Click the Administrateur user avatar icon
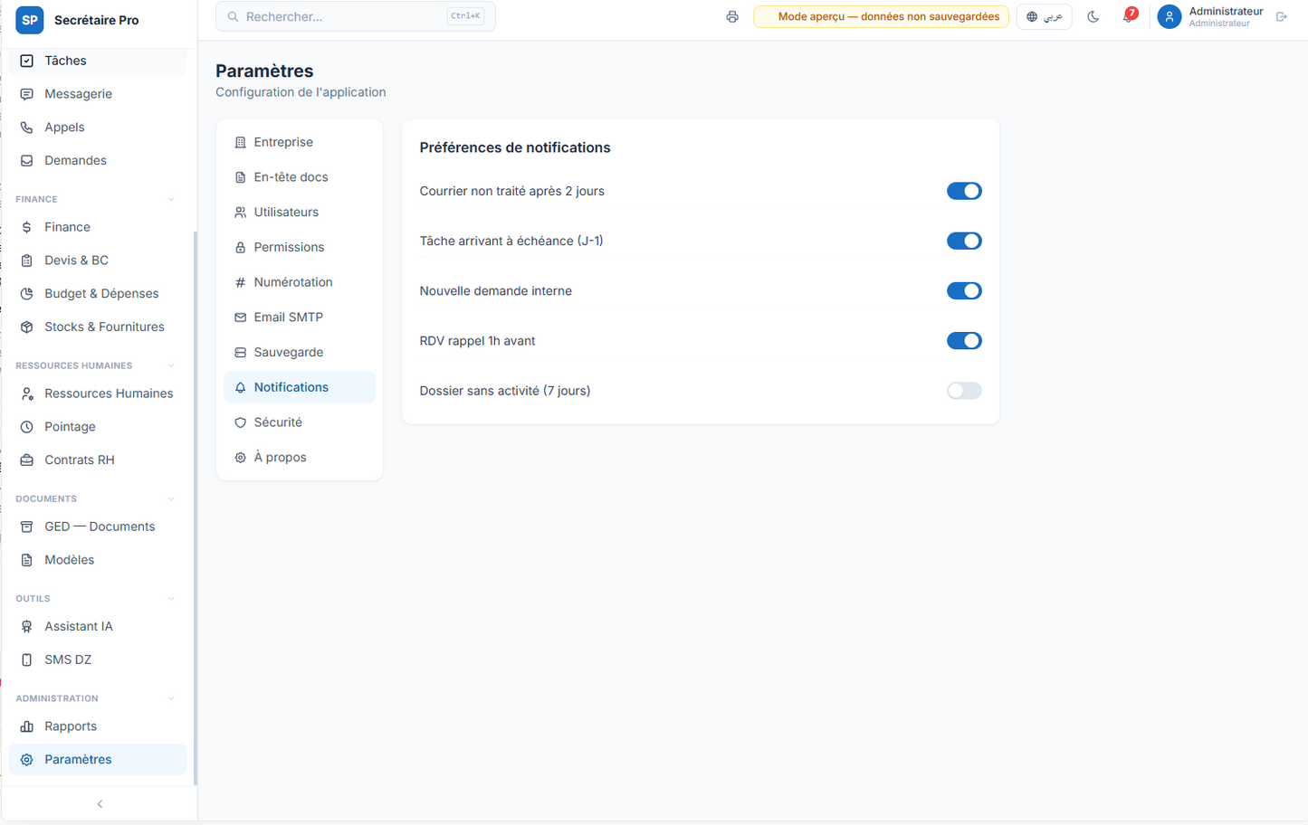Image resolution: width=1308 pixels, height=825 pixels. point(1170,16)
